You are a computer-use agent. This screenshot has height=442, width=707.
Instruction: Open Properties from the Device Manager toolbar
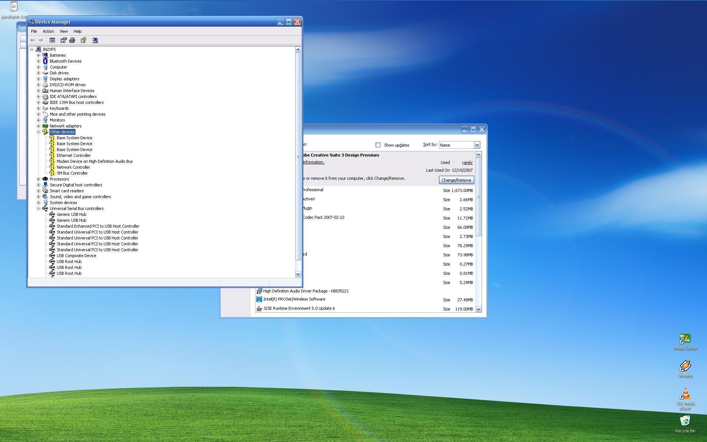coord(63,40)
